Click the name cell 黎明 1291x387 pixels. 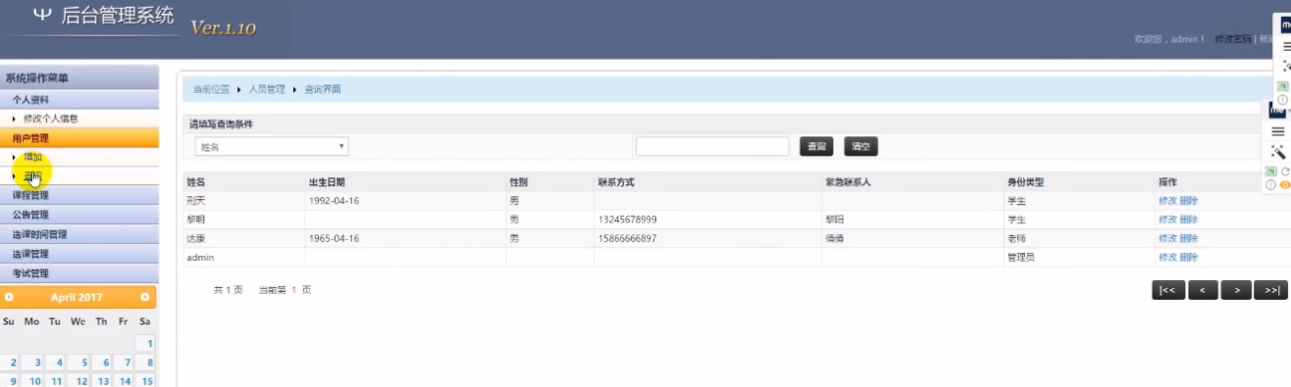195,219
